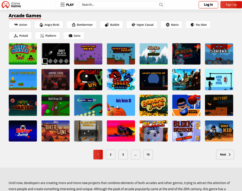The width and height of the screenshot is (242, 191).
Task: Click the Arcade Games heading
Action: click(x=25, y=16)
